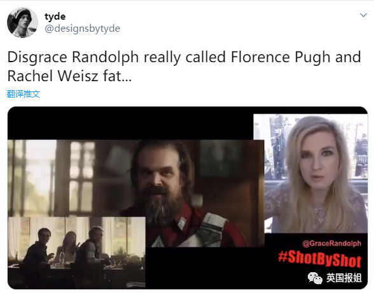This screenshot has width=374, height=295.
Task: Expand the tweet options chevron menu
Action: pyautogui.click(x=363, y=15)
